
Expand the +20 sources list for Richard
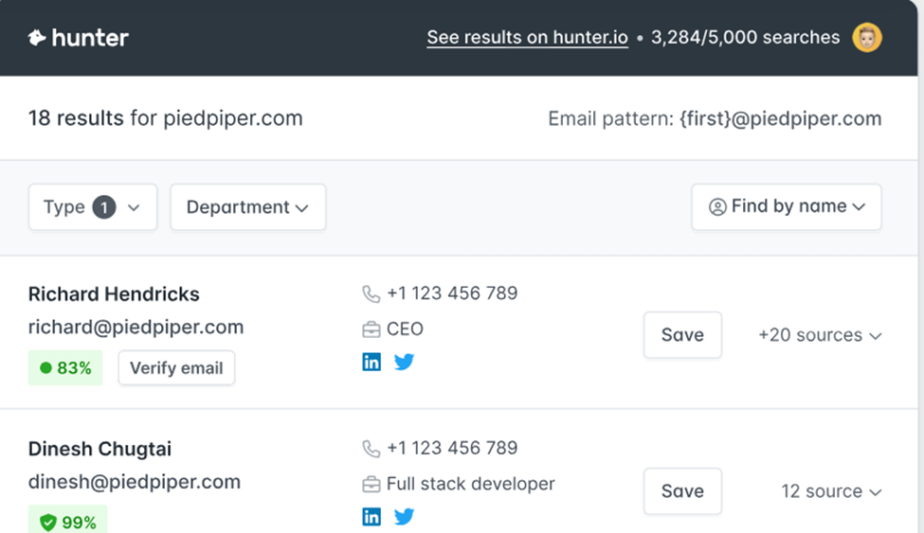[820, 335]
